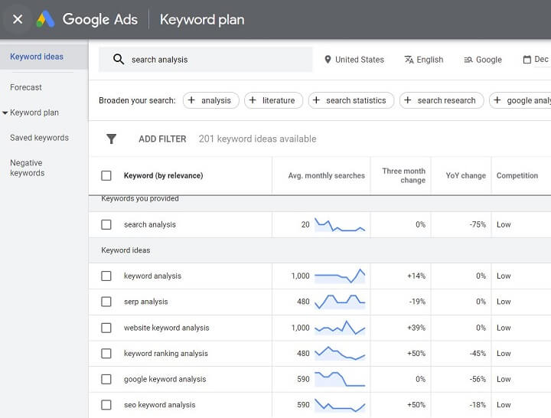The height and width of the screenshot is (418, 551).
Task: Open United States location selector
Action: [354, 60]
